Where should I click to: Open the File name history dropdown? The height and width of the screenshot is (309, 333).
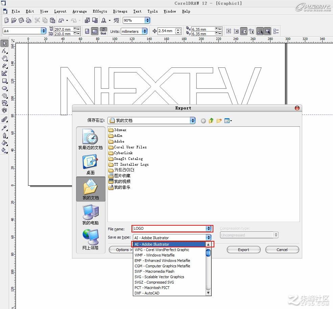click(x=209, y=228)
